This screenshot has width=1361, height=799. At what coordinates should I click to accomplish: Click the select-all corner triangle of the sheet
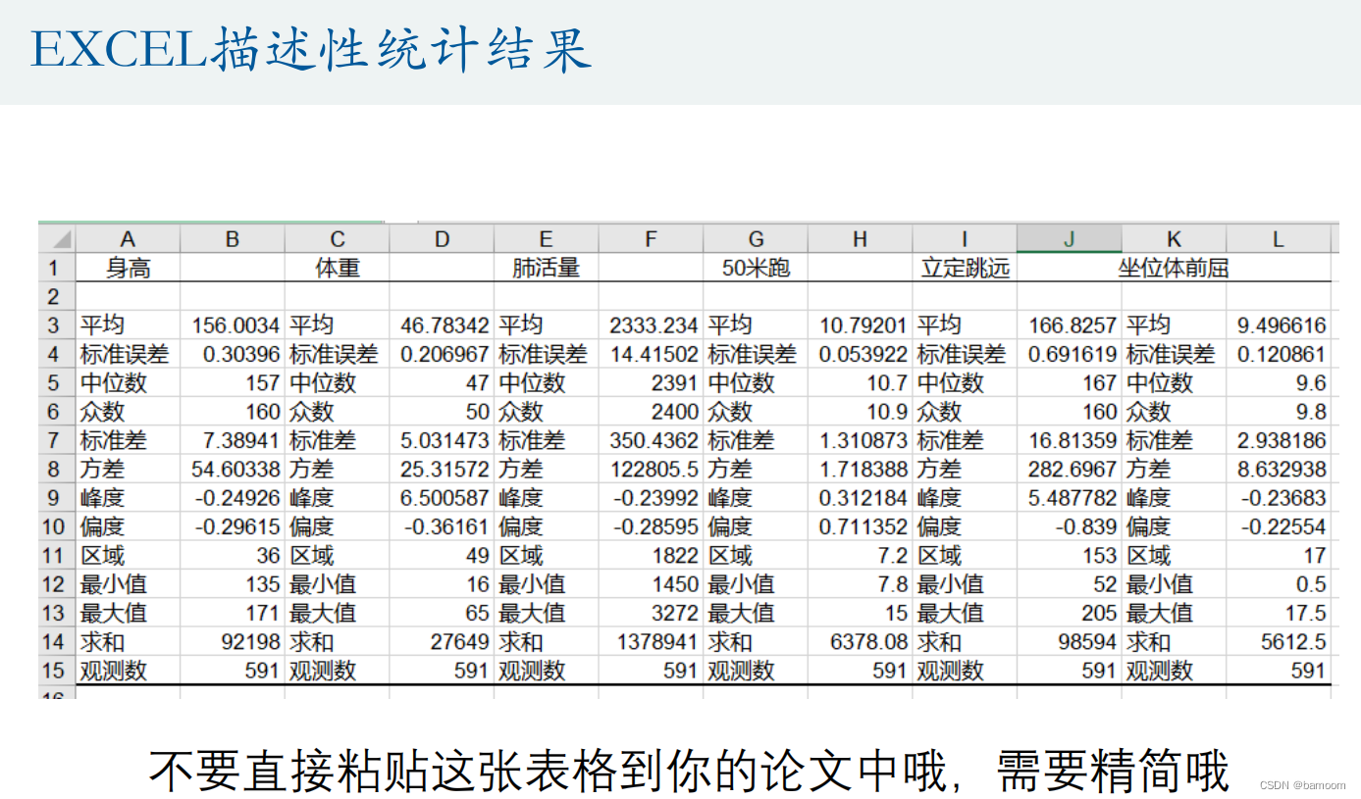[x=59, y=239]
